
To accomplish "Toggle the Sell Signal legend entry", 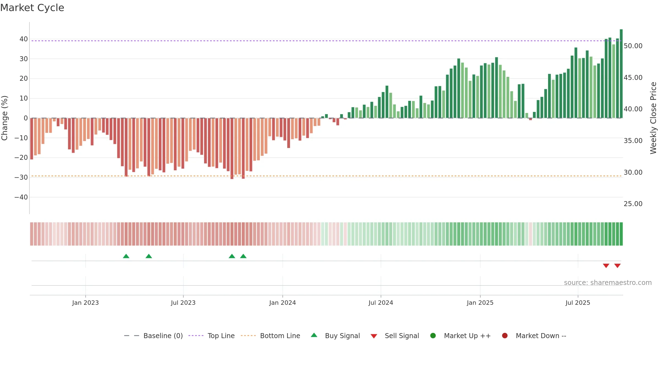I will (x=395, y=336).
